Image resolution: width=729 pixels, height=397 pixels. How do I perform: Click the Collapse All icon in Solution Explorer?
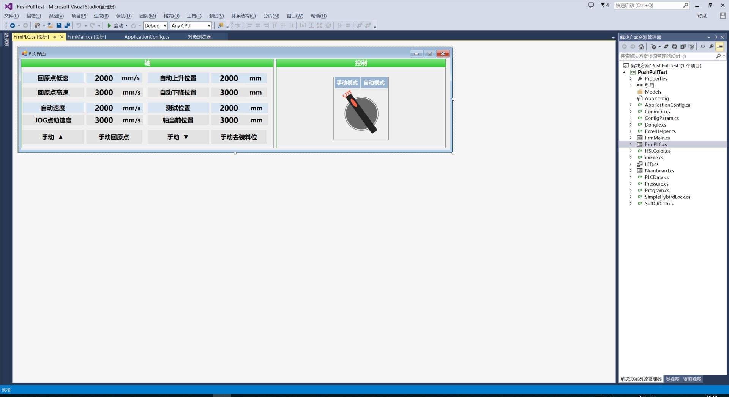(x=683, y=47)
